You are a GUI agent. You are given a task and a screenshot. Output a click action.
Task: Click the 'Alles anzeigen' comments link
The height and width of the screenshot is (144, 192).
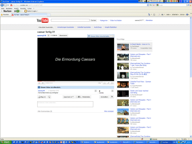[x=109, y=111]
